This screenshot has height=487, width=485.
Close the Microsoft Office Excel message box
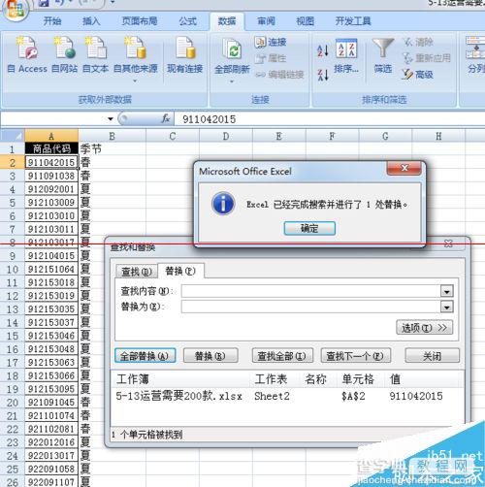click(404, 168)
